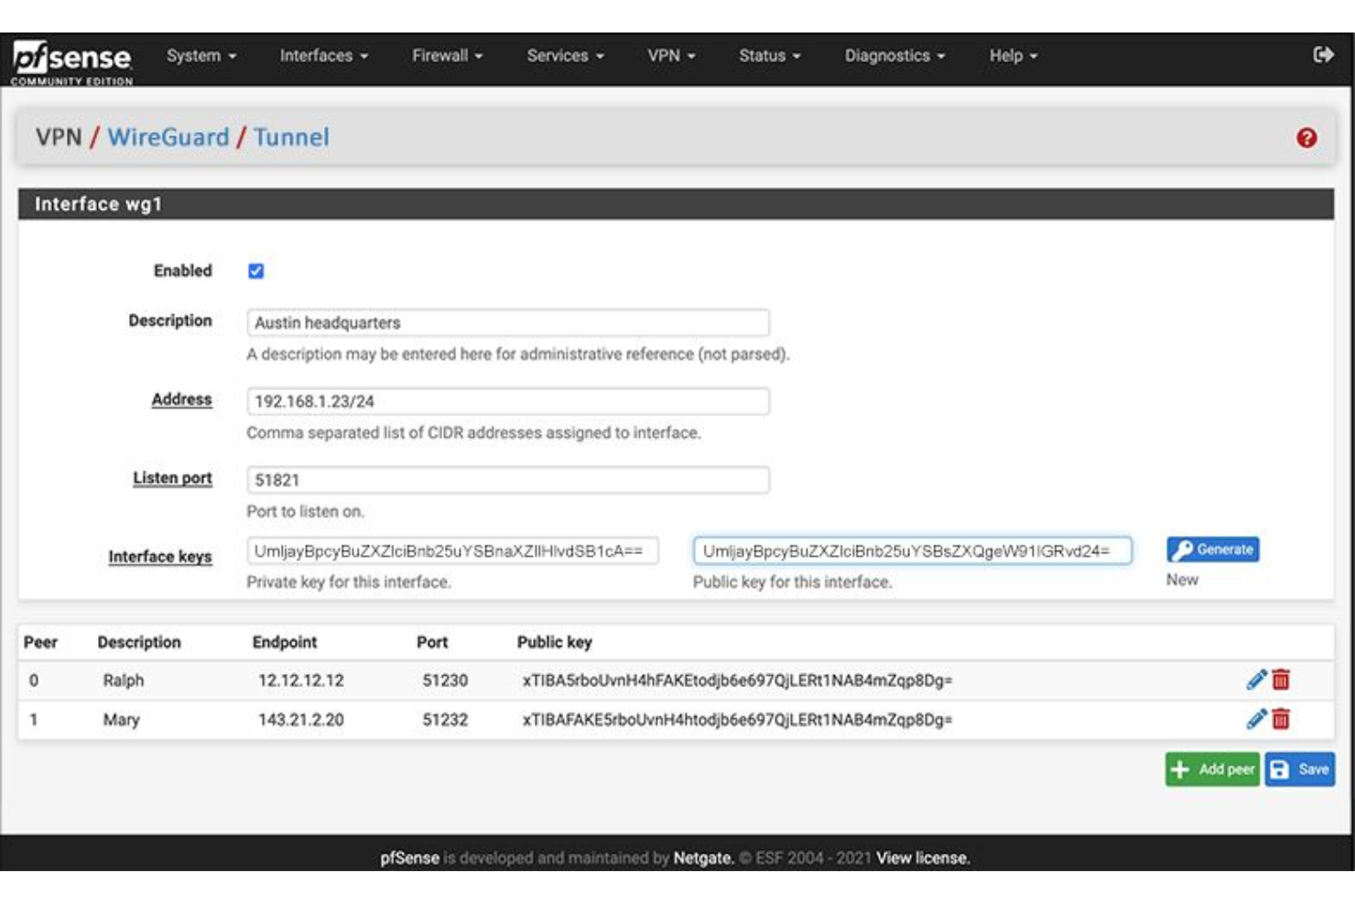Generate new interface keys
The height and width of the screenshot is (904, 1355).
point(1212,550)
